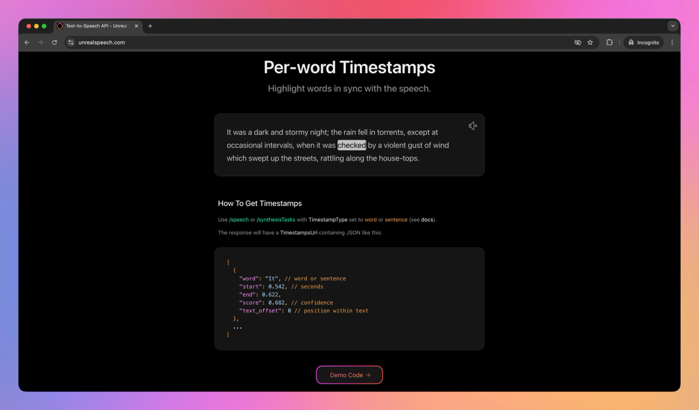Reload the unrealspeech.com page
The height and width of the screenshot is (410, 699).
pos(55,42)
